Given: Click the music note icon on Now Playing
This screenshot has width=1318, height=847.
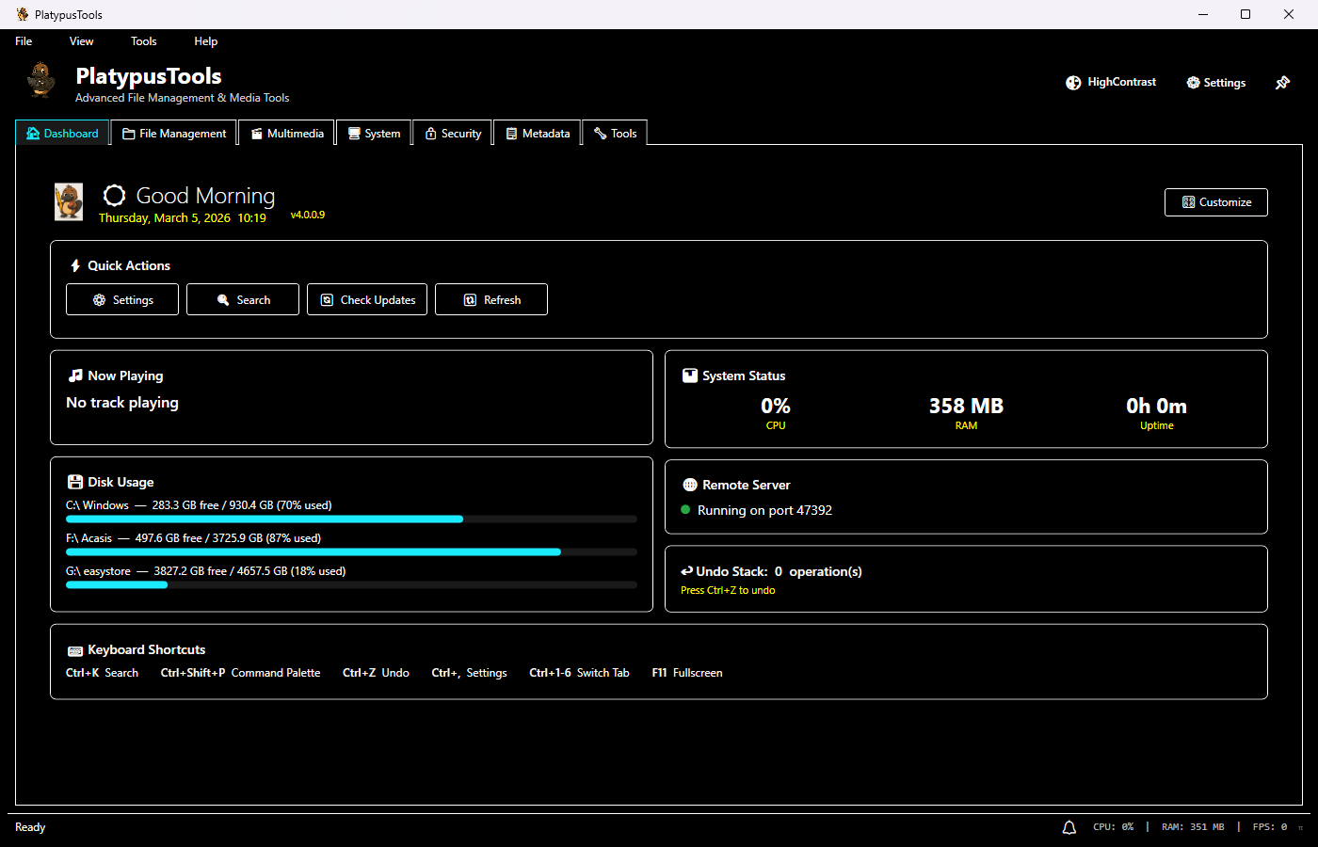Looking at the screenshot, I should point(73,375).
